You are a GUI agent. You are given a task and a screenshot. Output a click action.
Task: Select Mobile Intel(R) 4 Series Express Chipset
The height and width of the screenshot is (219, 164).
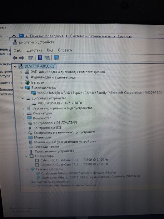pyautogui.click(x=99, y=93)
